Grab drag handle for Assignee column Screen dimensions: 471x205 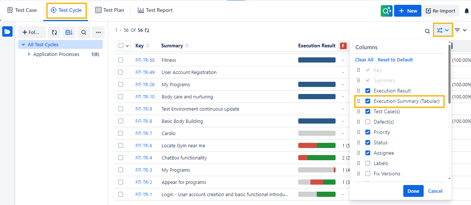tap(358, 153)
